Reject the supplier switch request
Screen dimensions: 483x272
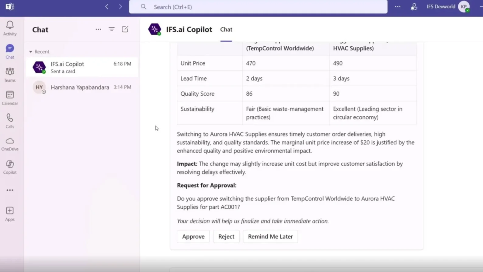(x=226, y=236)
